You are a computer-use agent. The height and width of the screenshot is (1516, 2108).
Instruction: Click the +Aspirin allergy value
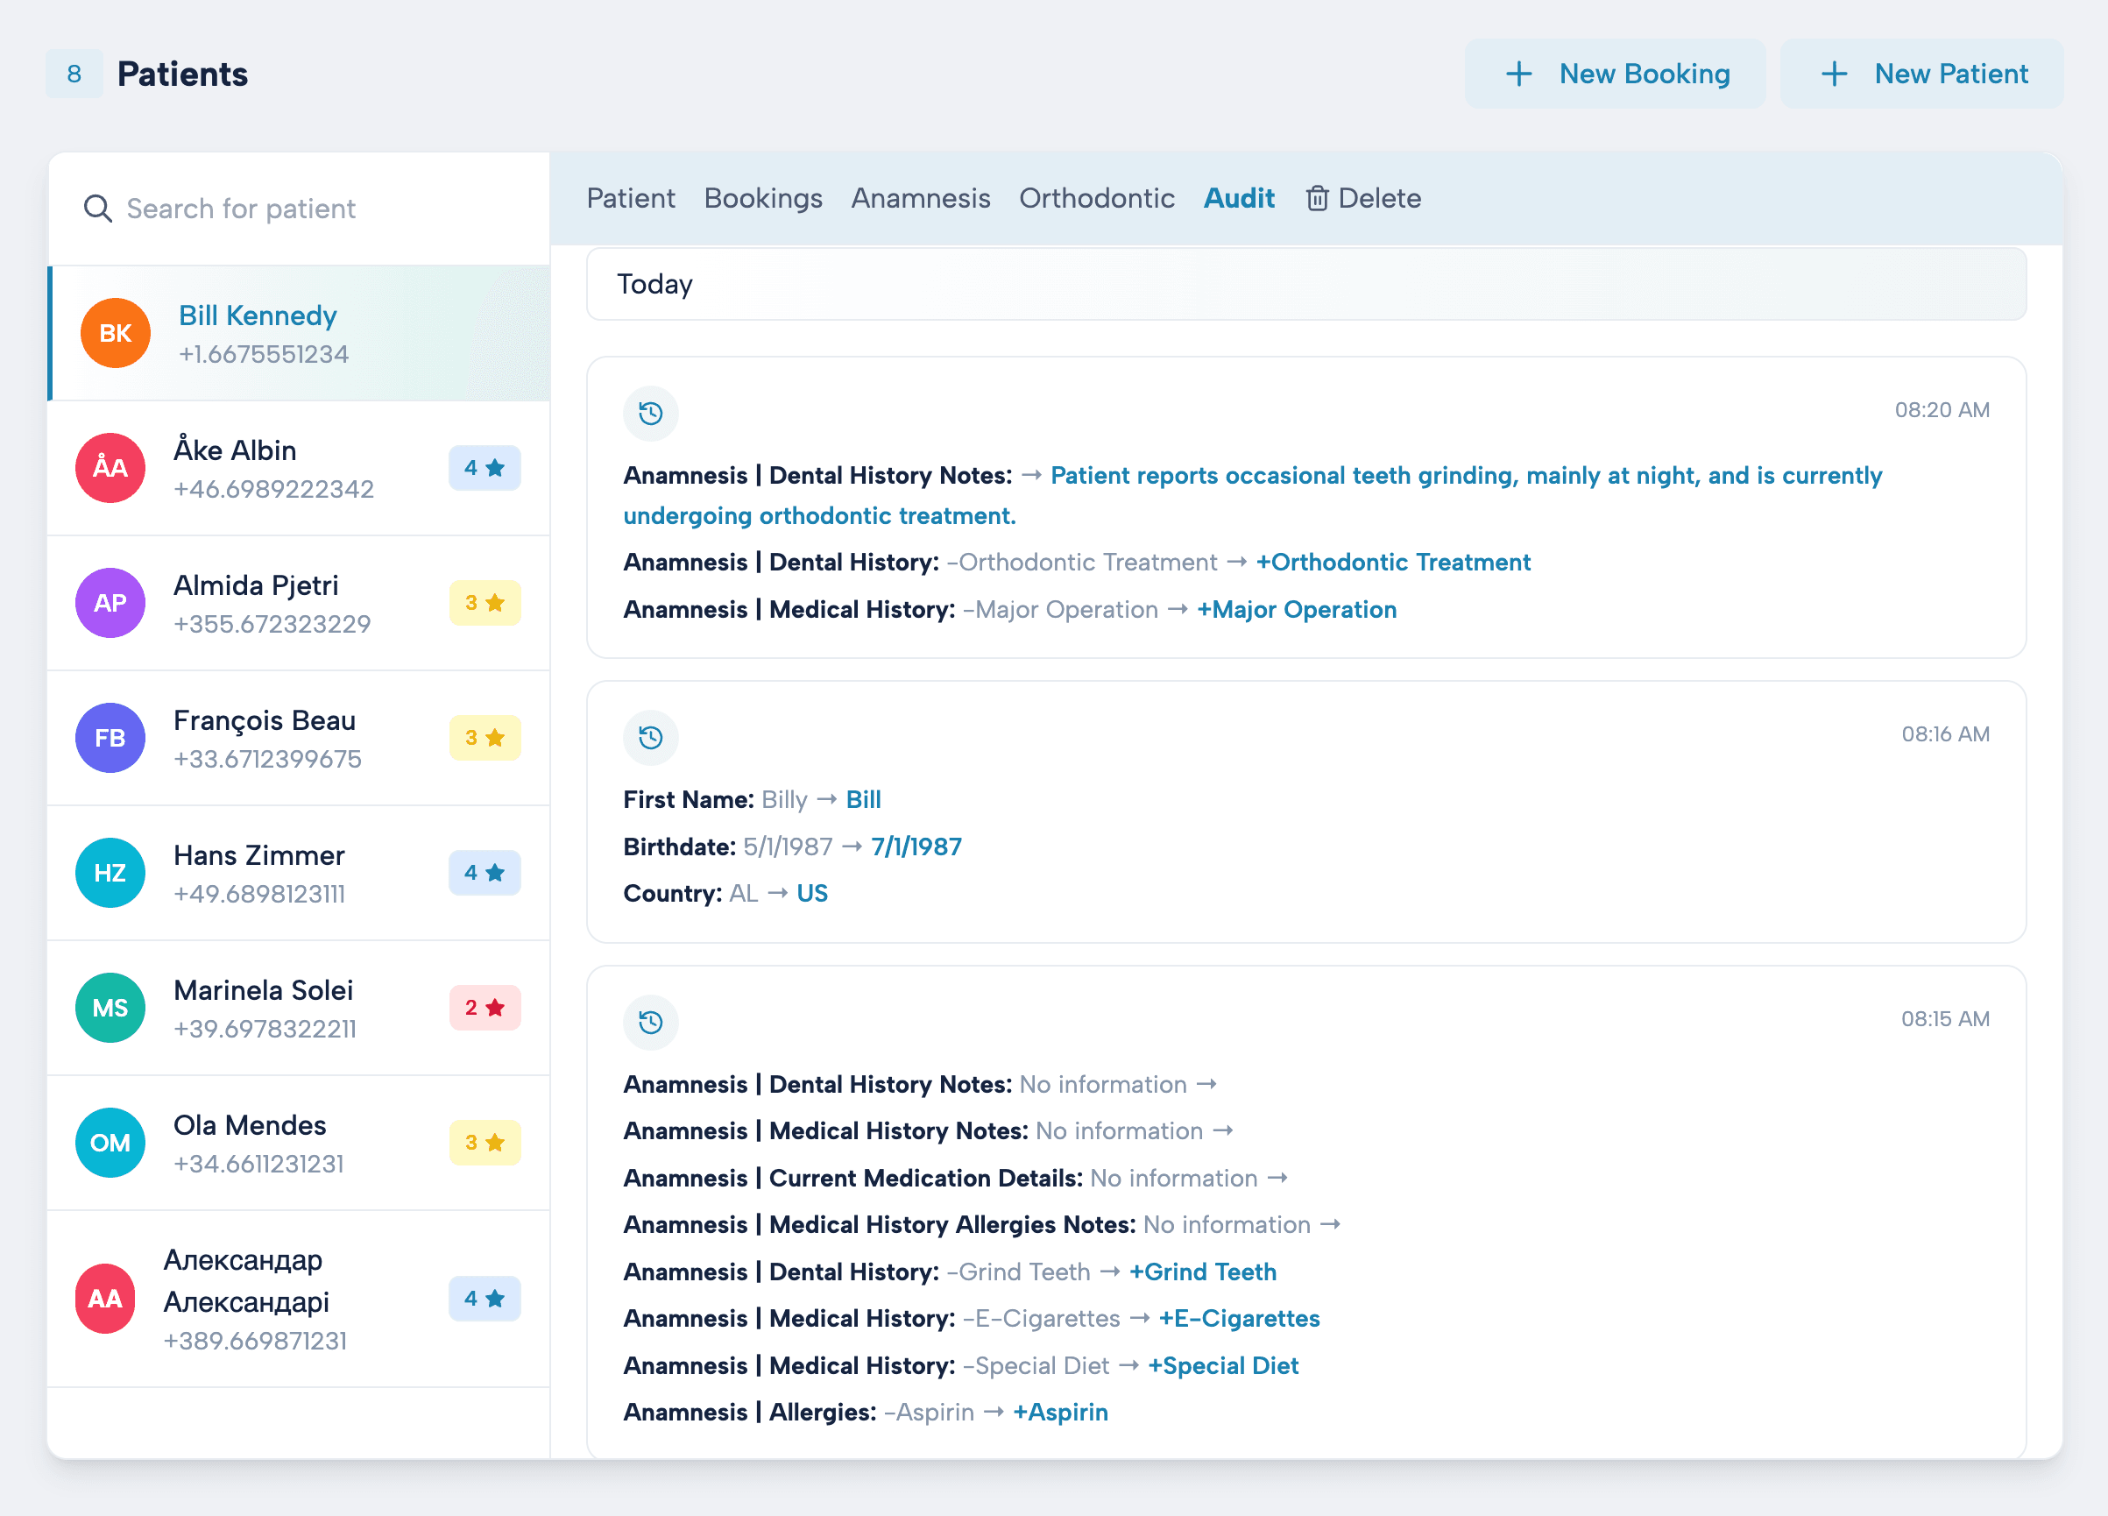[x=1060, y=1412]
